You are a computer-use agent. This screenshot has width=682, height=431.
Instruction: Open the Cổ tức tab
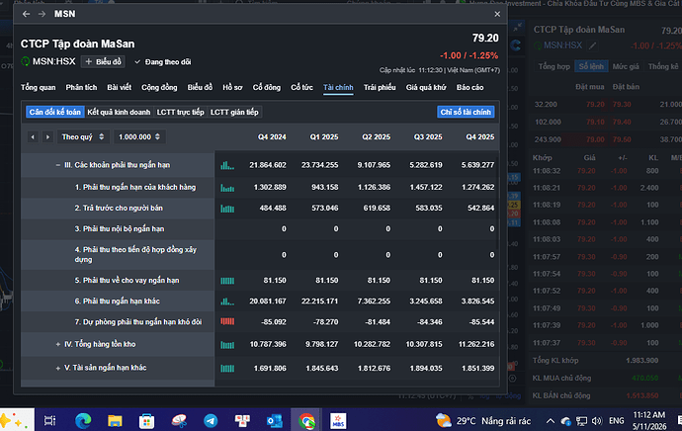(301, 87)
